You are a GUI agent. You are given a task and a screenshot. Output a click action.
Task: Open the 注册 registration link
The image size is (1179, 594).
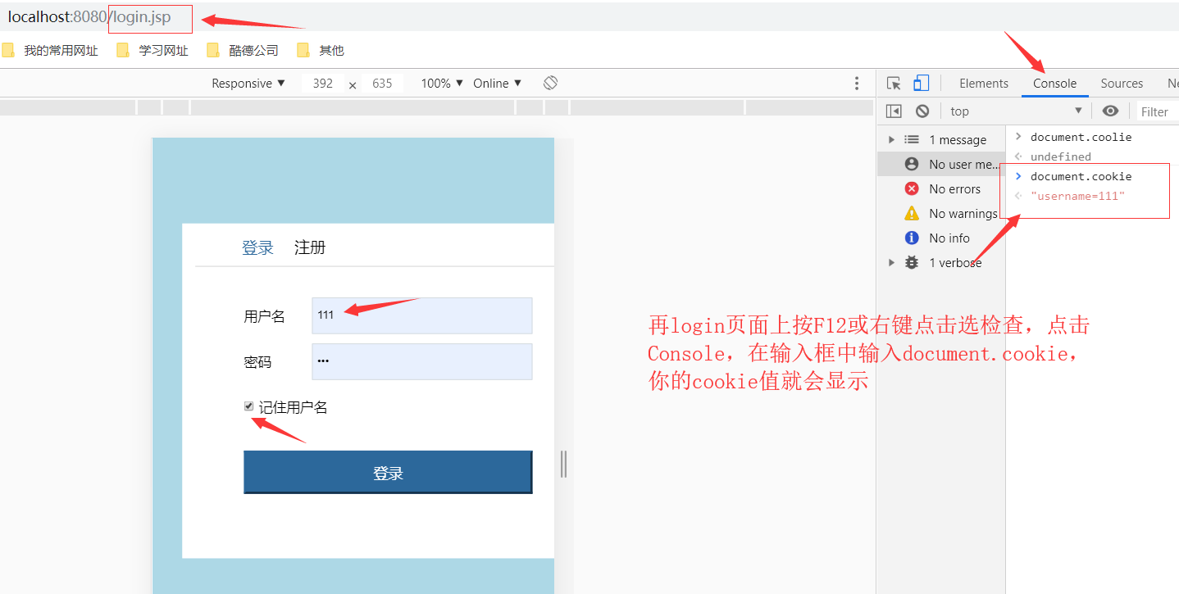click(310, 247)
